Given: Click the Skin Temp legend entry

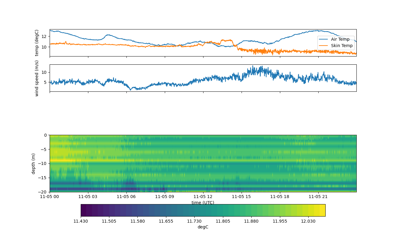Looking at the screenshot, I should pyautogui.click(x=342, y=46).
